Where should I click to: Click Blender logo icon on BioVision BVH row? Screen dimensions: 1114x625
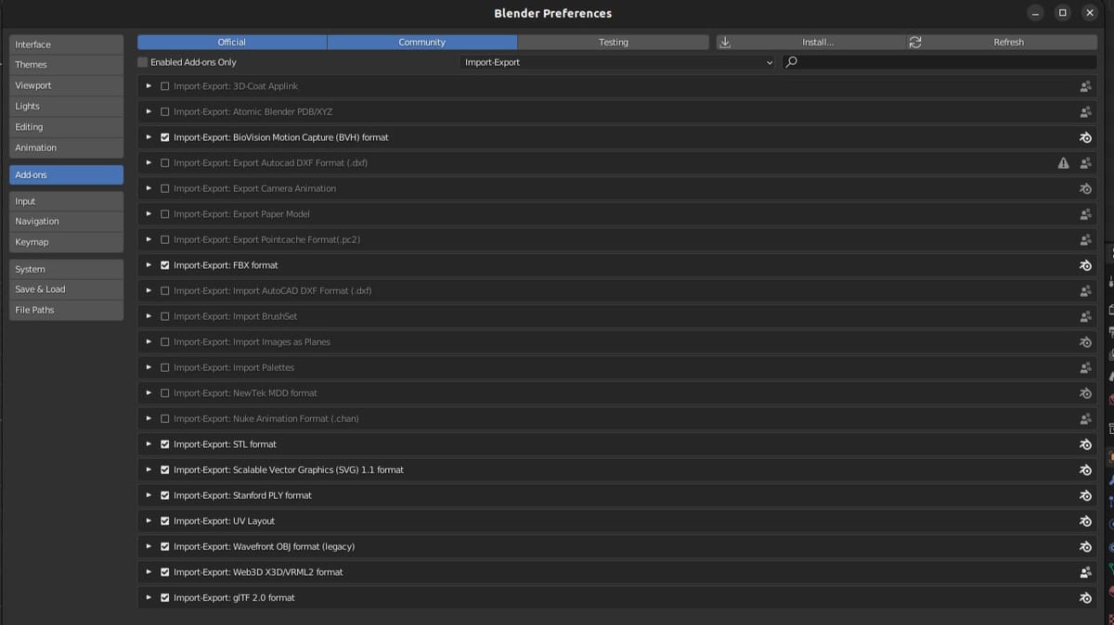coord(1085,137)
